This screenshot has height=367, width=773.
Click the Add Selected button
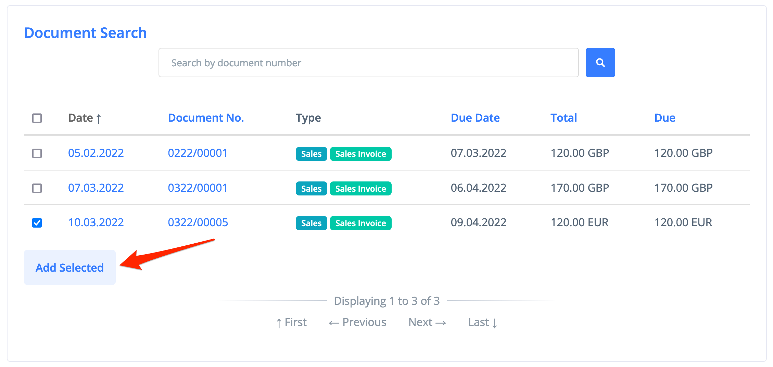[x=69, y=267]
